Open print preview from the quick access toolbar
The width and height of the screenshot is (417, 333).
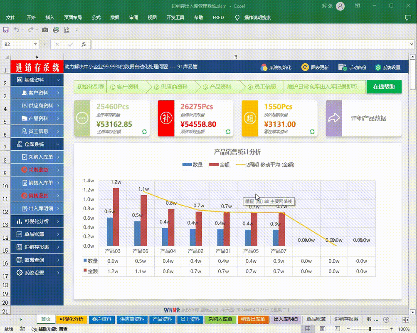click(67, 30)
